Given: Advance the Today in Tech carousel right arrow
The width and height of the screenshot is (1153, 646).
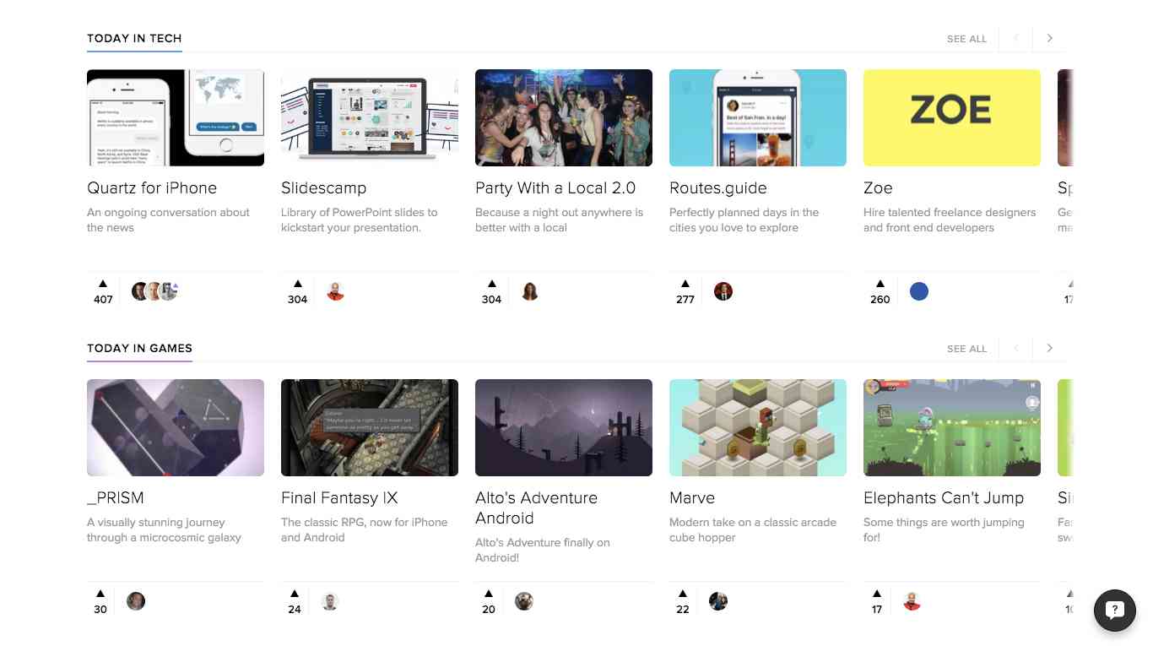Looking at the screenshot, I should coord(1049,38).
